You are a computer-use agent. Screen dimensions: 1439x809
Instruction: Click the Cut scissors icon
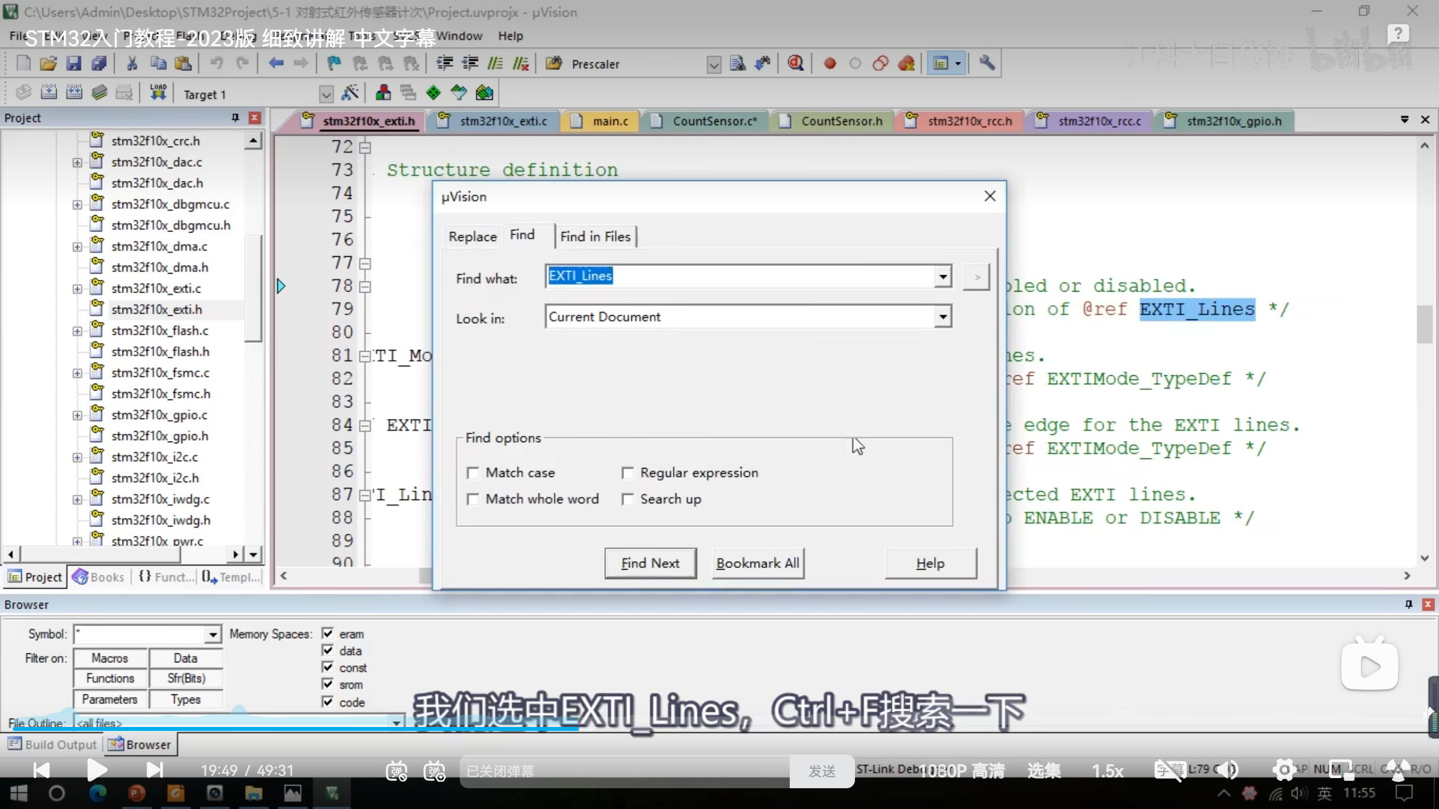point(132,63)
